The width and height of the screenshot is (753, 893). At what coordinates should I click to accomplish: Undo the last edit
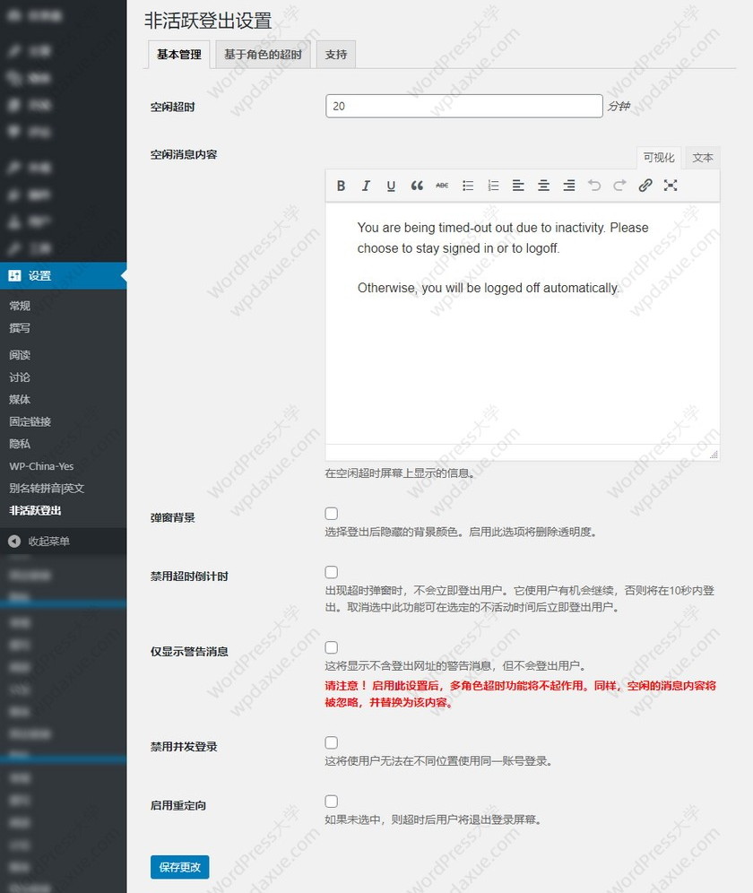click(594, 186)
